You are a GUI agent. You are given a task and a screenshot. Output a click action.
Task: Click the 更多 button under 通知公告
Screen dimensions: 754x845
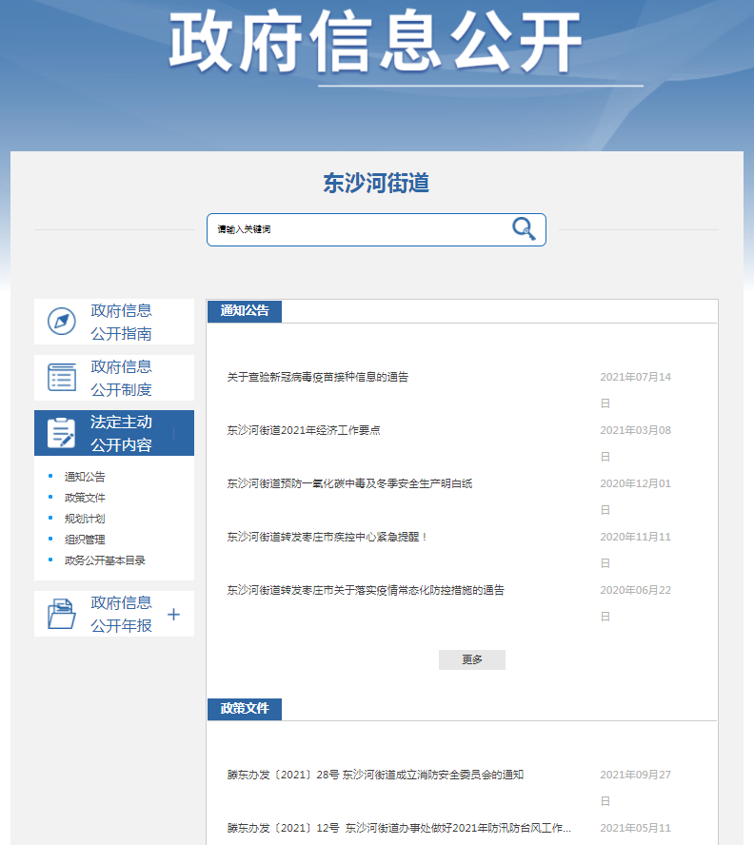click(472, 659)
